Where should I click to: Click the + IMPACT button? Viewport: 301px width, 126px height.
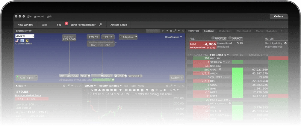pos(236,38)
